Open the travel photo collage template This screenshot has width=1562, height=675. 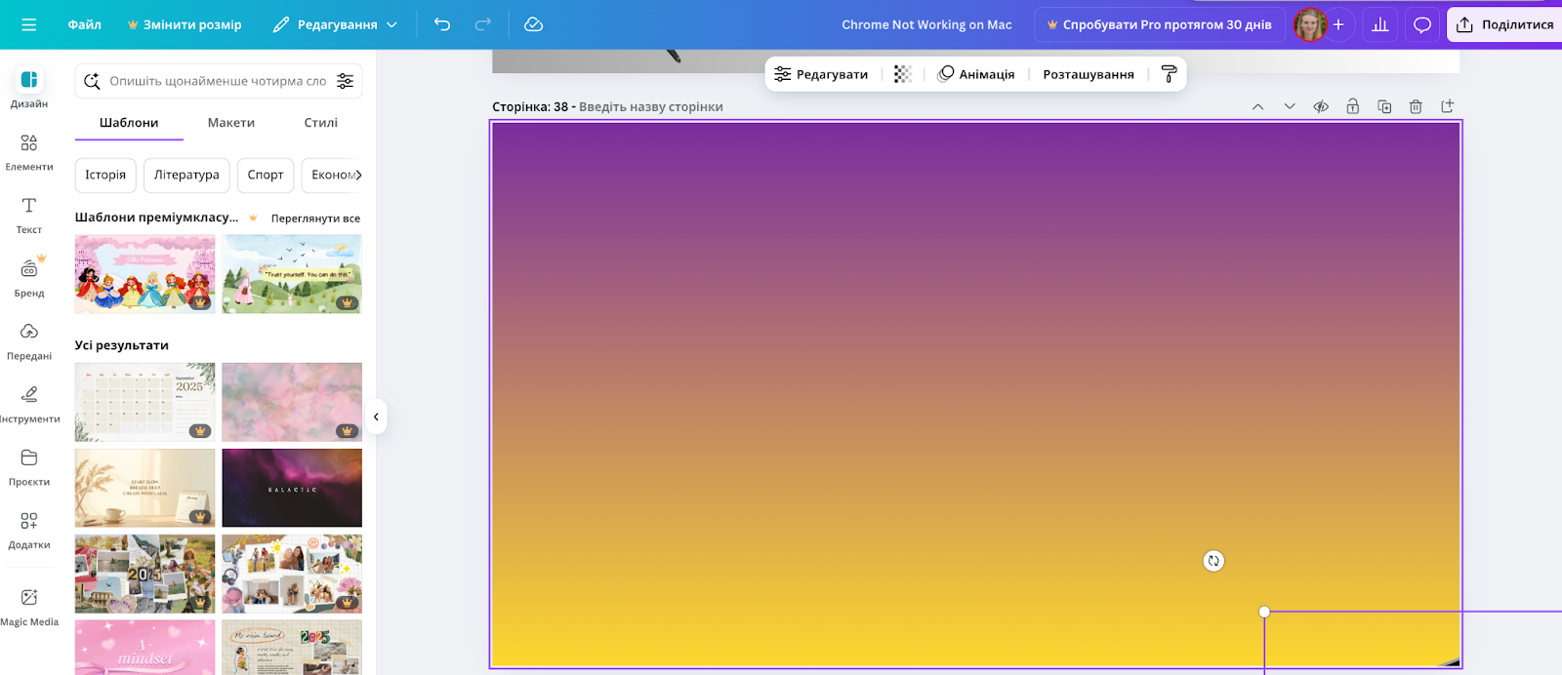(145, 574)
